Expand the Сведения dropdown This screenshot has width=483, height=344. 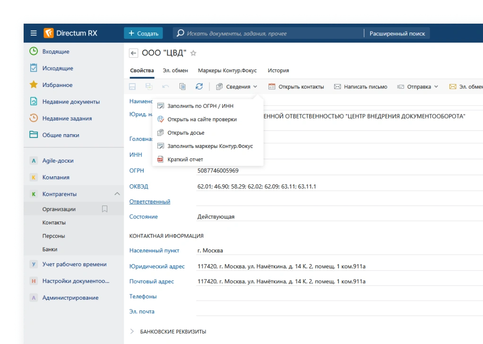point(237,86)
